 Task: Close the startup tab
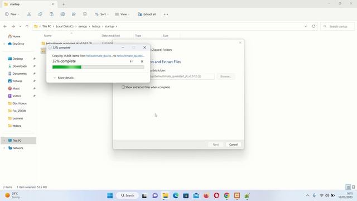point(53,4)
